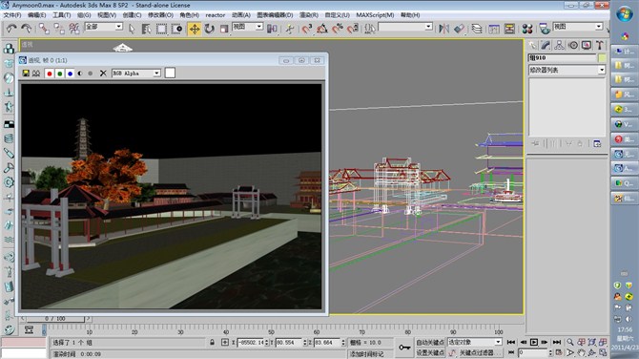Click the Mirror tool icon
This screenshot has height=359, width=639.
443,29
